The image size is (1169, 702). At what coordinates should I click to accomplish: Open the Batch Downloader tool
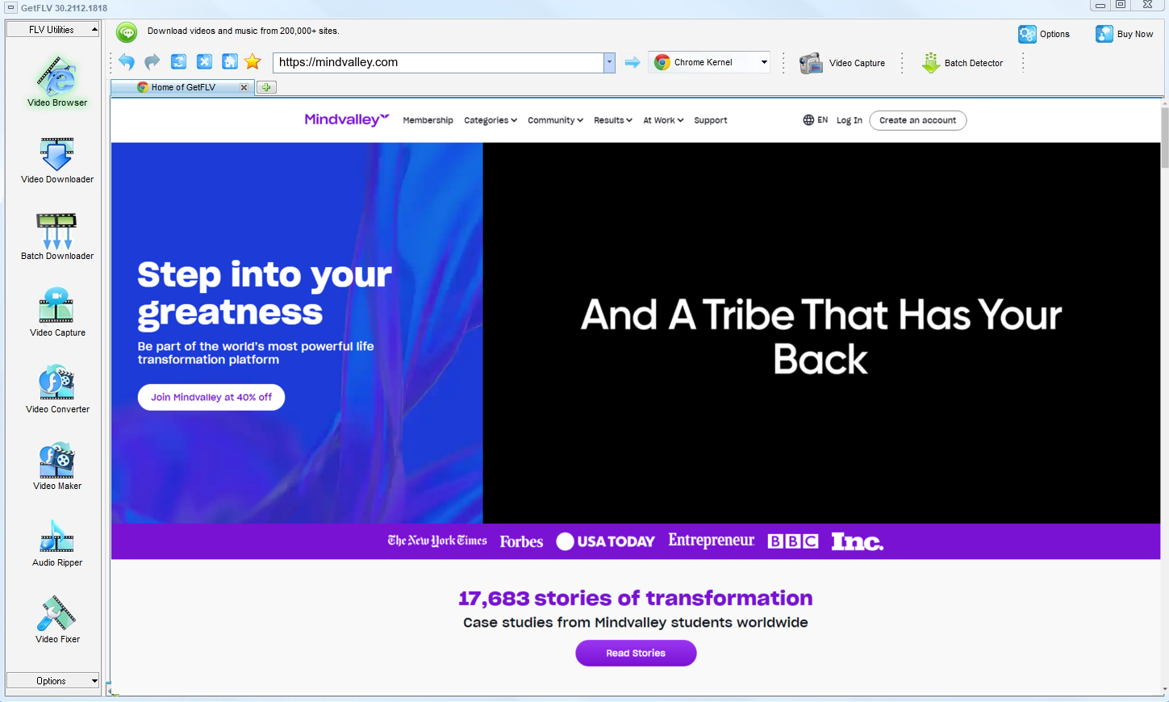tap(57, 236)
